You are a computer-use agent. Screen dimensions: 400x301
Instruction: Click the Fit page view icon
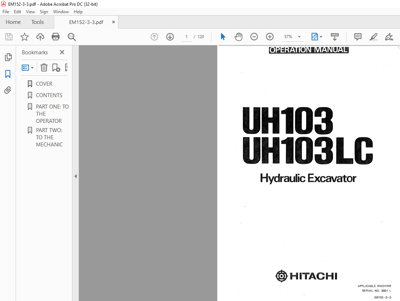pos(314,37)
